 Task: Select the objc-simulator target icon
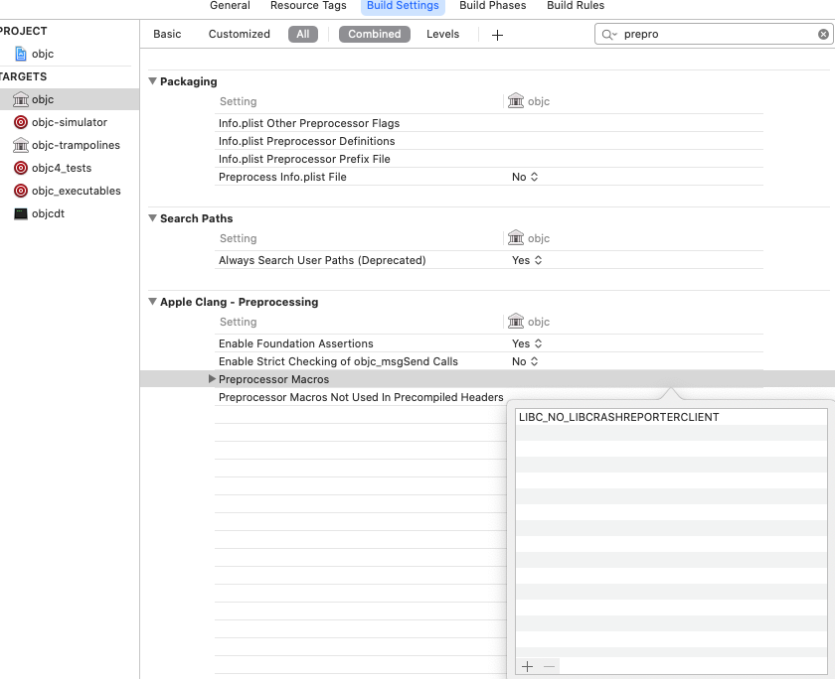coord(21,122)
